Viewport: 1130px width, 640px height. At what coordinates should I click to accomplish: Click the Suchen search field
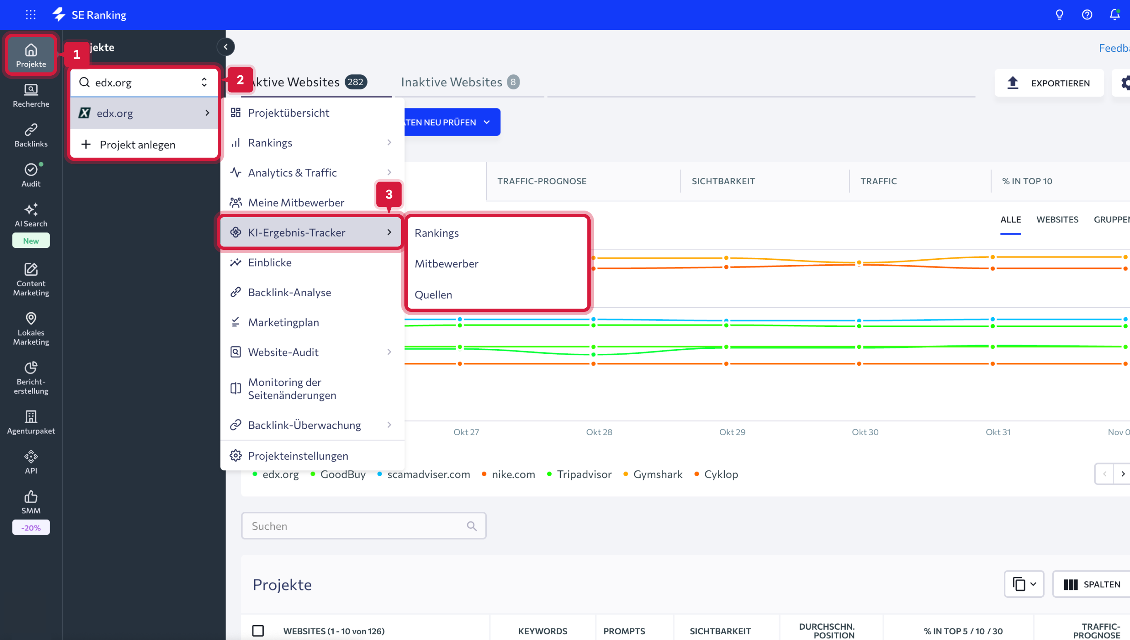[x=356, y=526]
